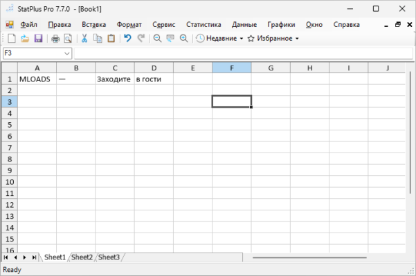The height and width of the screenshot is (276, 416).
Task: Open the Графики menu
Action: (x=281, y=25)
